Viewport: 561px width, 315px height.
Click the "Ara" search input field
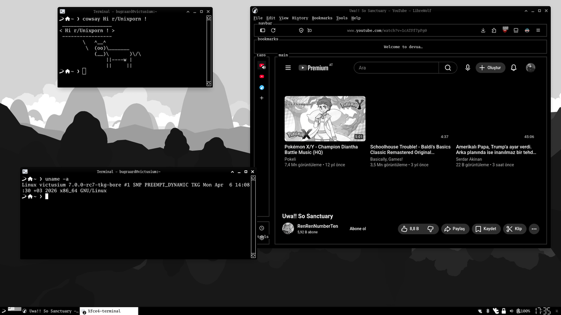coord(396,68)
